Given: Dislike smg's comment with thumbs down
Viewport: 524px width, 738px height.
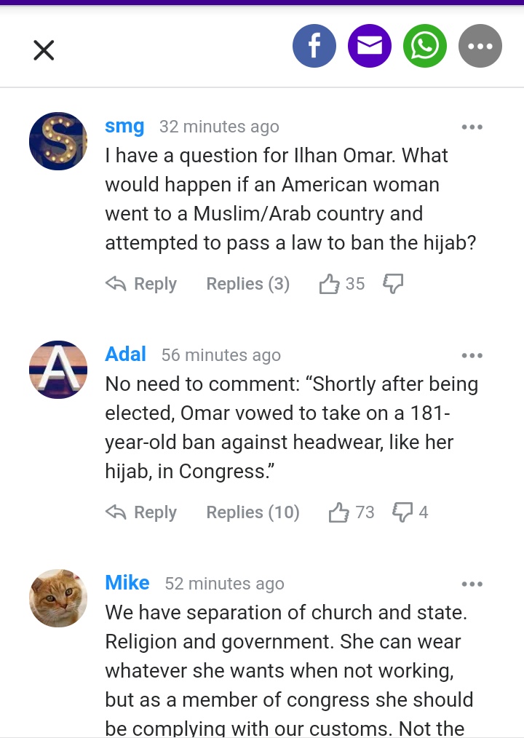Looking at the screenshot, I should pyautogui.click(x=393, y=284).
